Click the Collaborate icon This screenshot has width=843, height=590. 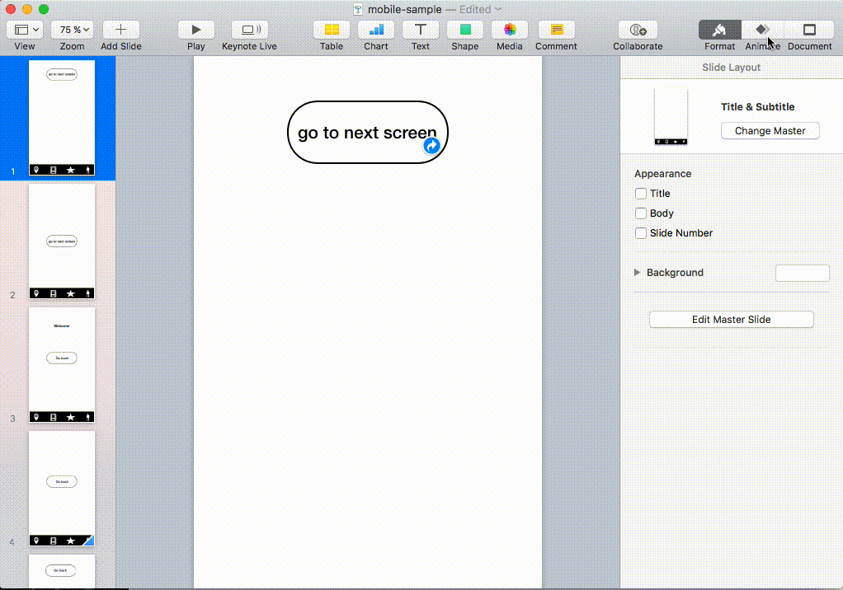coord(638,30)
